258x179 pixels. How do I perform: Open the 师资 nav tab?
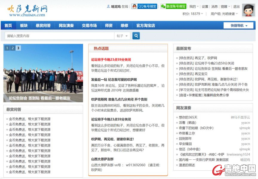(109, 25)
